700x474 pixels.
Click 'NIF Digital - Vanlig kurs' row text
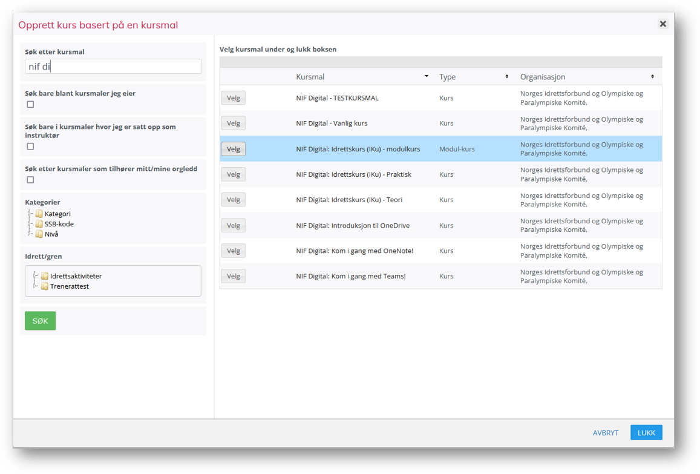(x=332, y=123)
